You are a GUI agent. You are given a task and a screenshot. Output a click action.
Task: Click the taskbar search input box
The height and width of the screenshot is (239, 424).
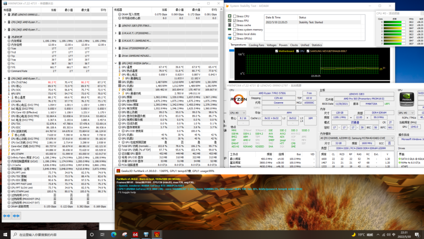pyautogui.click(x=49, y=234)
